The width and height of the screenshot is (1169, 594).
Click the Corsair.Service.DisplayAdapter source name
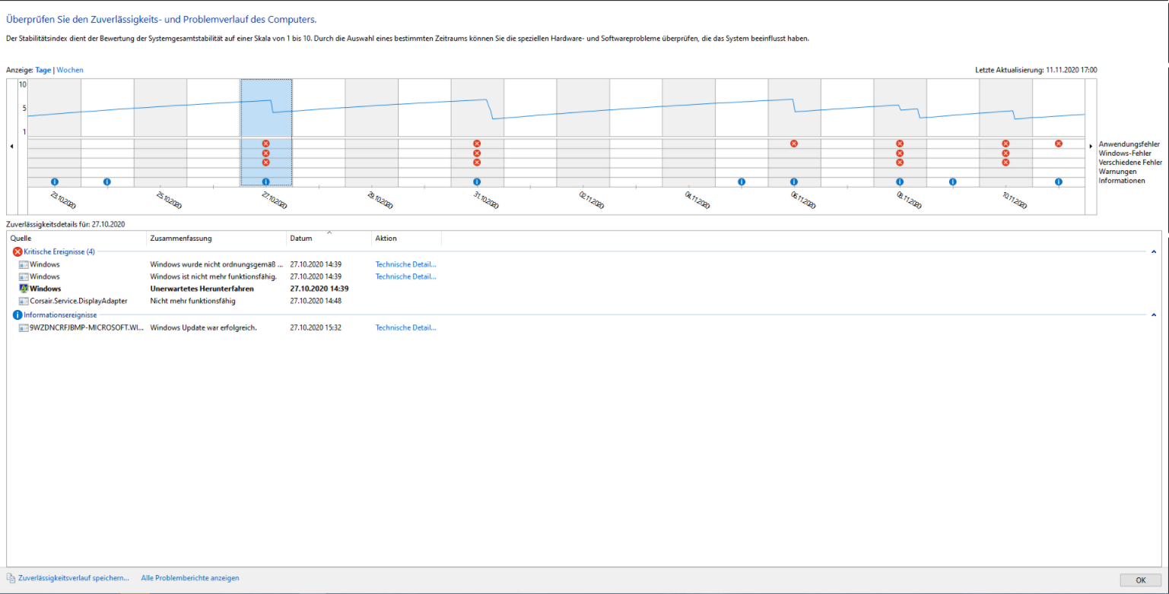point(78,301)
